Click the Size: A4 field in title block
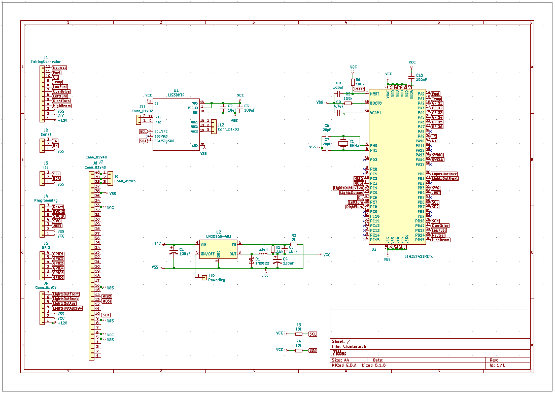Image resolution: width=555 pixels, height=393 pixels. tap(339, 360)
